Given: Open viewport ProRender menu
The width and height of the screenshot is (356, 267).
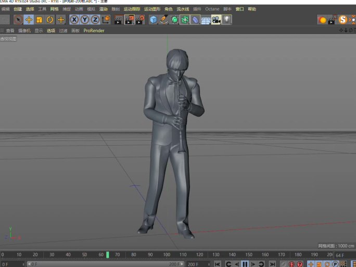Looking at the screenshot, I should [94, 31].
